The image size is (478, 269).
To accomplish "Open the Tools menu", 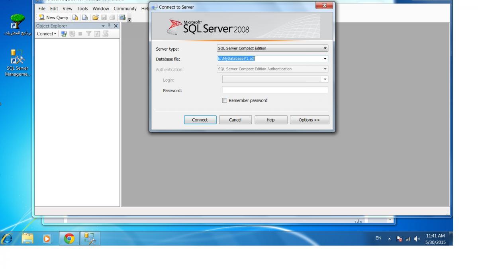I will tap(82, 8).
